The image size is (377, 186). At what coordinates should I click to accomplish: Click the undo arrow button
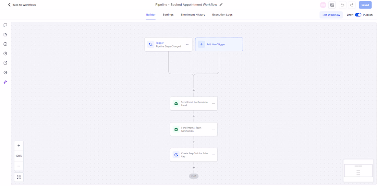(343, 5)
